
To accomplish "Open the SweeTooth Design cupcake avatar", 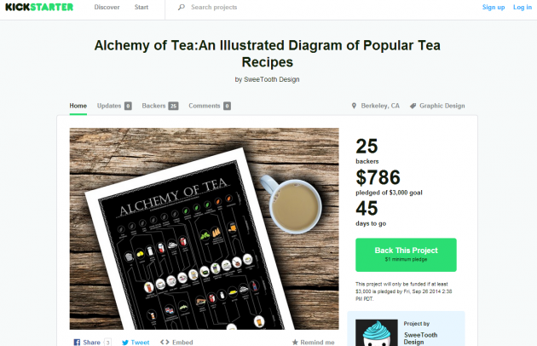I will click(377, 332).
